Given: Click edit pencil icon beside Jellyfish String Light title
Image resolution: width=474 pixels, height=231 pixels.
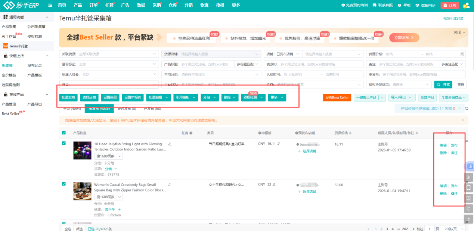Looking at the screenshot, I should tap(170, 144).
